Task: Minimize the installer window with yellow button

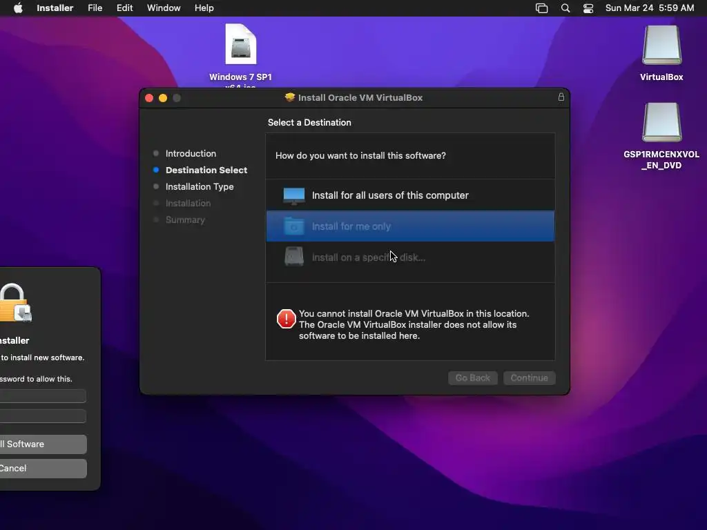Action: pos(163,98)
